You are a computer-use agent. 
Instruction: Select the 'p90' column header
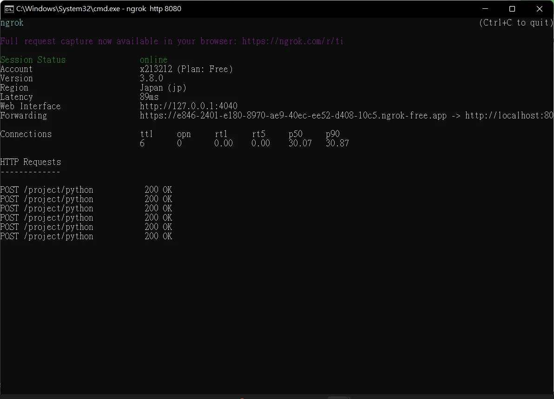(x=333, y=134)
